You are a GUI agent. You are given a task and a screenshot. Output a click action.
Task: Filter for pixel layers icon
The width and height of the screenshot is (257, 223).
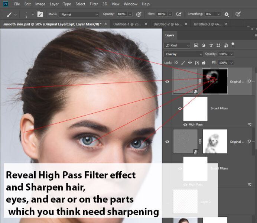pyautogui.click(x=196, y=45)
